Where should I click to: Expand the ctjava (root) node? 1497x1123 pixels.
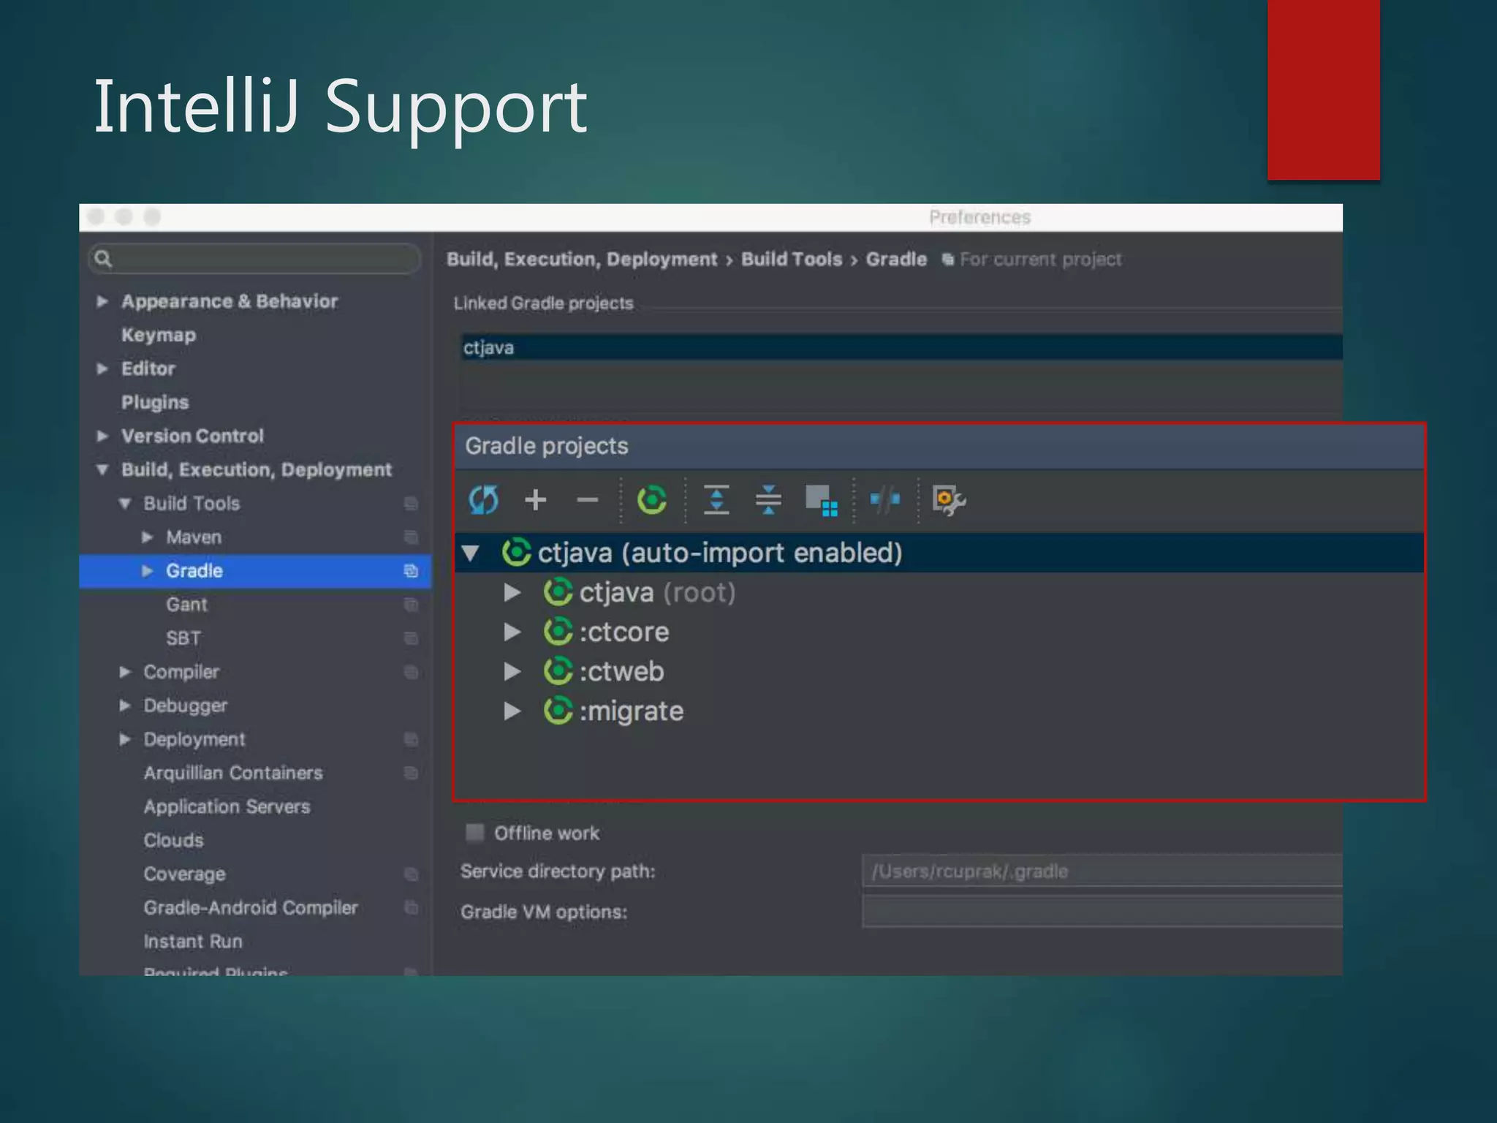pyautogui.click(x=512, y=592)
